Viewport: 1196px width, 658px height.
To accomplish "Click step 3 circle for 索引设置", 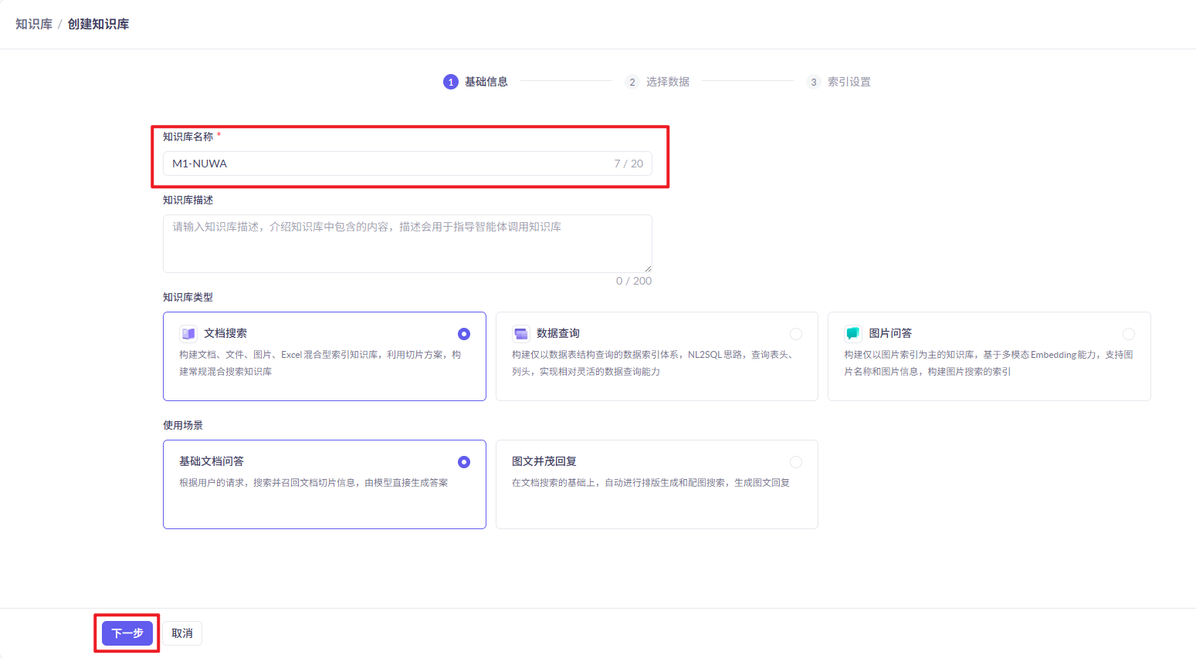I will coord(813,82).
